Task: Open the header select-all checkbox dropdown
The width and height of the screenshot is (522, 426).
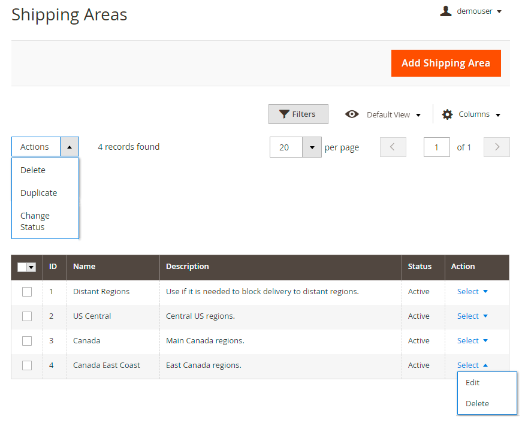Action: 31,267
